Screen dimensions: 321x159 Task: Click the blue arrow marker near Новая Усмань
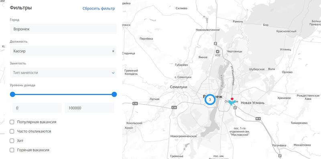tap(232, 103)
